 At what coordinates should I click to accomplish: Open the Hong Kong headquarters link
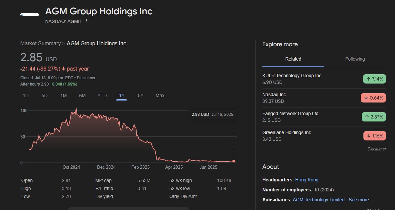point(307,180)
